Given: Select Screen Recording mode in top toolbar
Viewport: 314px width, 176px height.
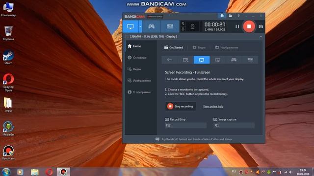Looking at the screenshot, I should click(131, 26).
